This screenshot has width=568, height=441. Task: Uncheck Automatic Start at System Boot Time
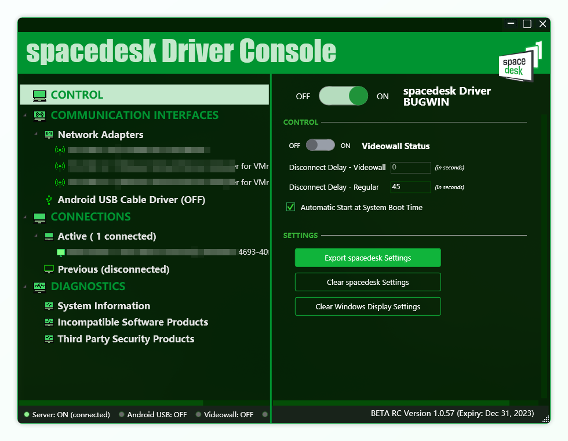click(x=291, y=207)
